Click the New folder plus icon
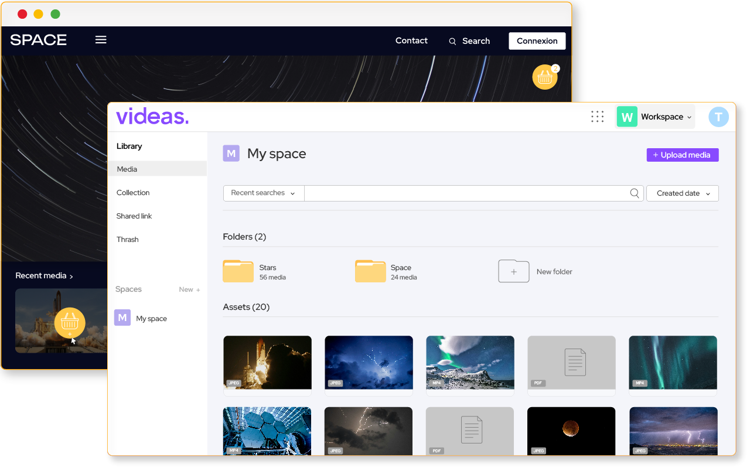Viewport: 750px width, 471px height. pyautogui.click(x=514, y=272)
